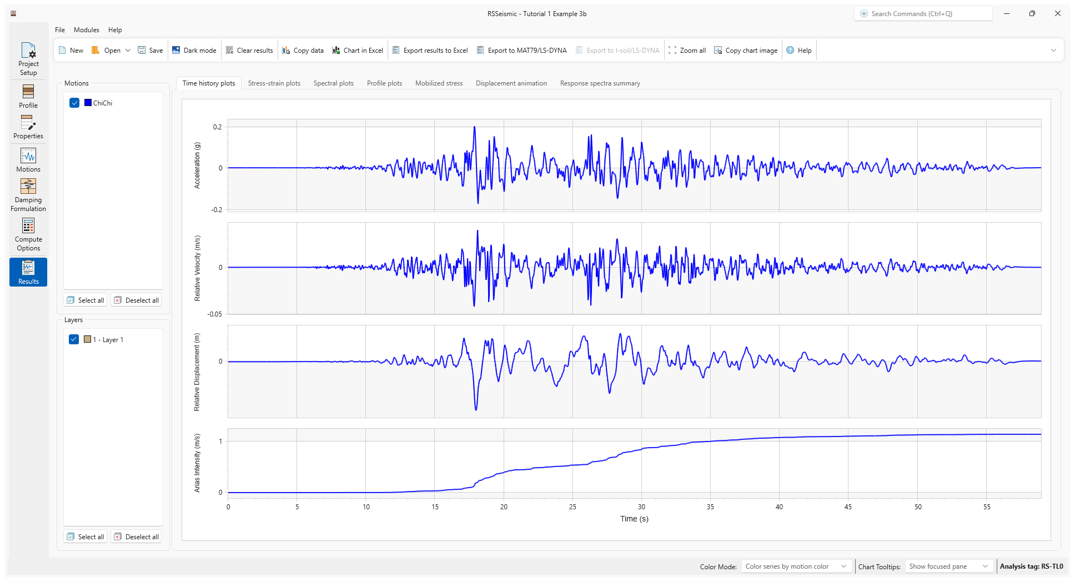
Task: Export to MAT79/LS-DYNA
Action: (522, 51)
